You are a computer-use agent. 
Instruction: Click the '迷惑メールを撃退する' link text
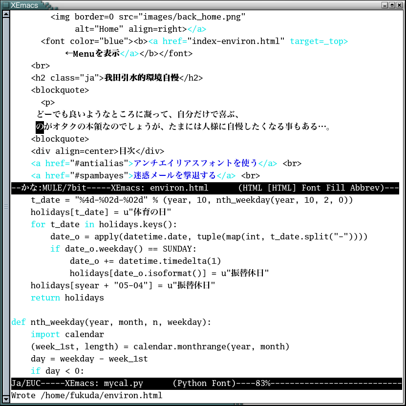click(x=175, y=175)
